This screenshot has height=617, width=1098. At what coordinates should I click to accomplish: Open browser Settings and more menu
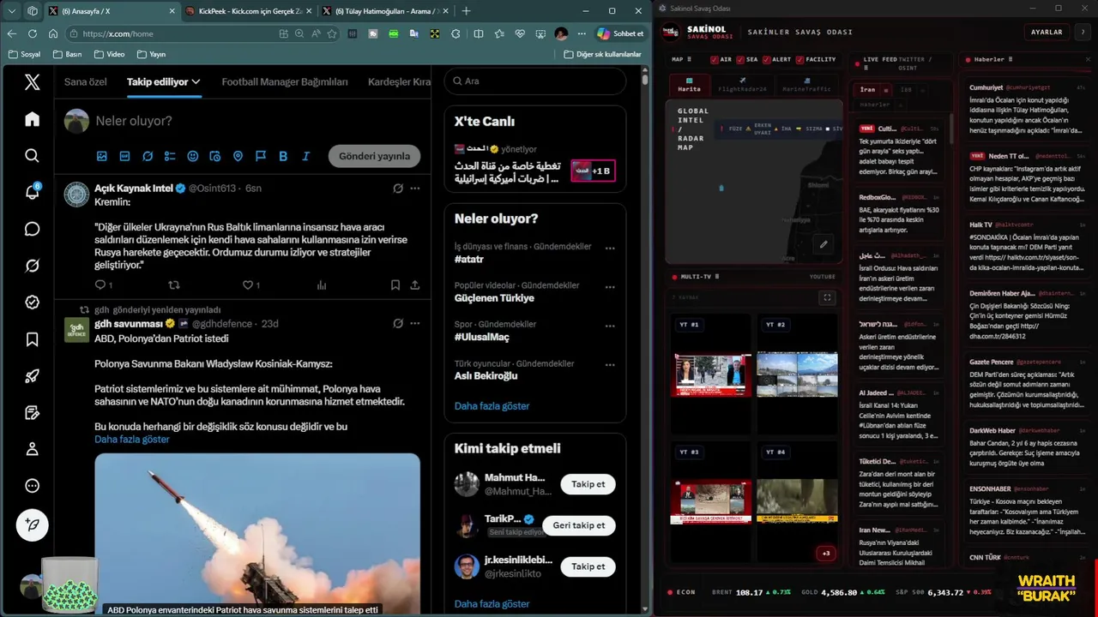coord(582,33)
